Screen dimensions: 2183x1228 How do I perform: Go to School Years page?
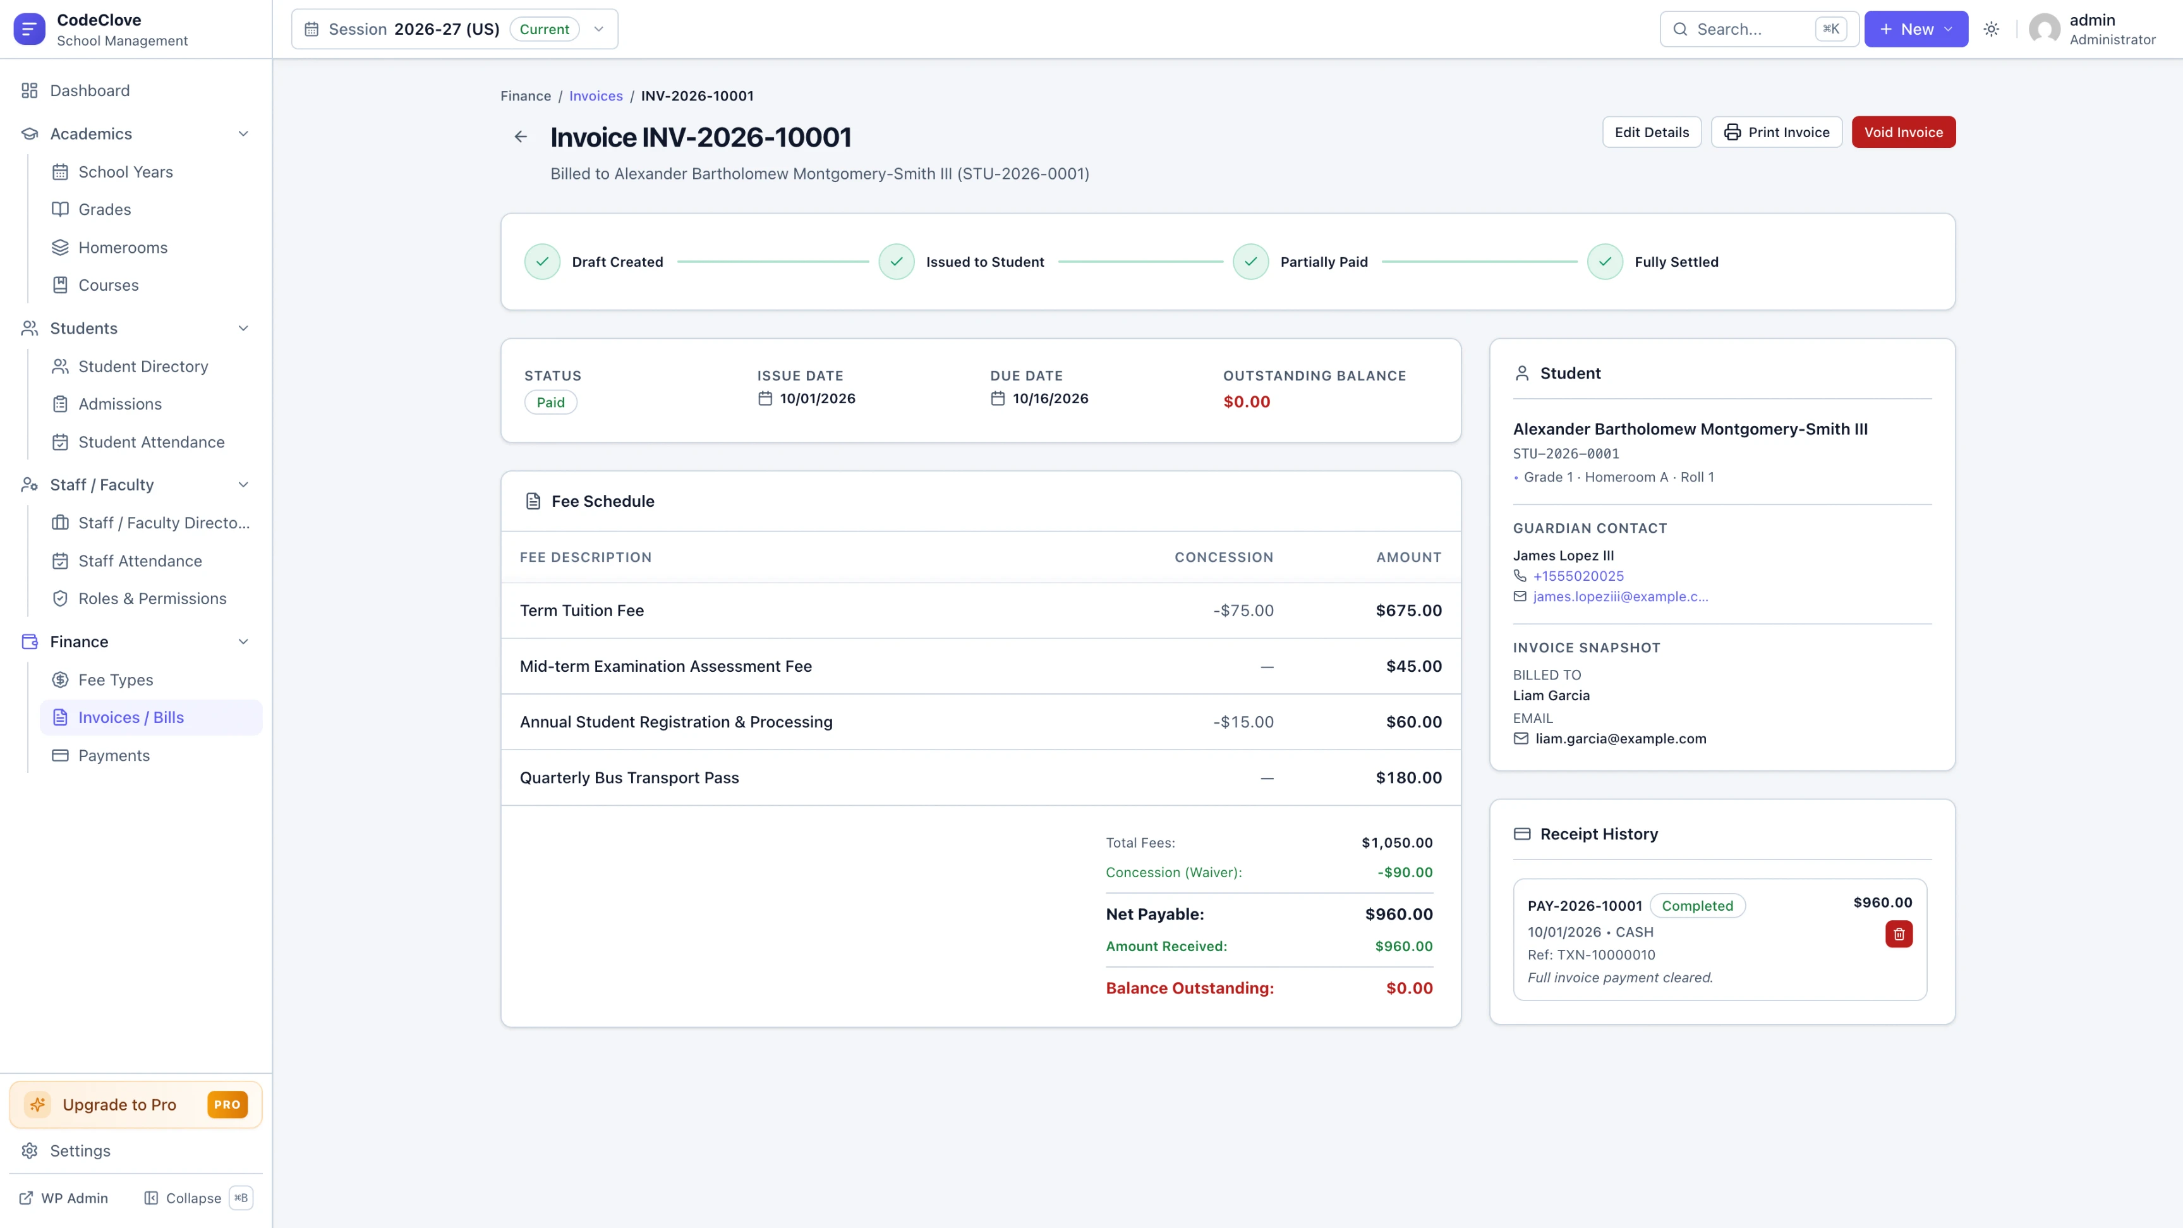point(151,172)
